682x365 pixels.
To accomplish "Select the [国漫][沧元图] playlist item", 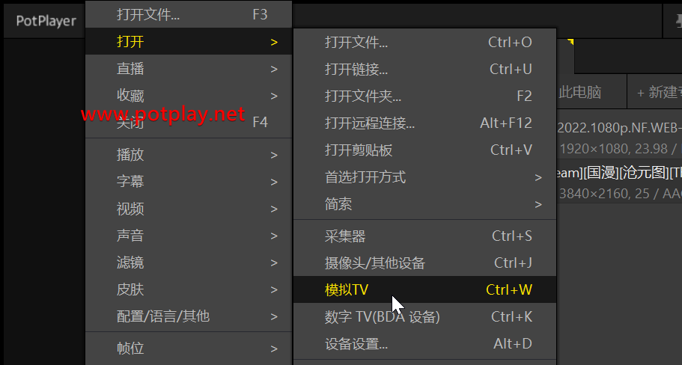I will click(x=619, y=182).
